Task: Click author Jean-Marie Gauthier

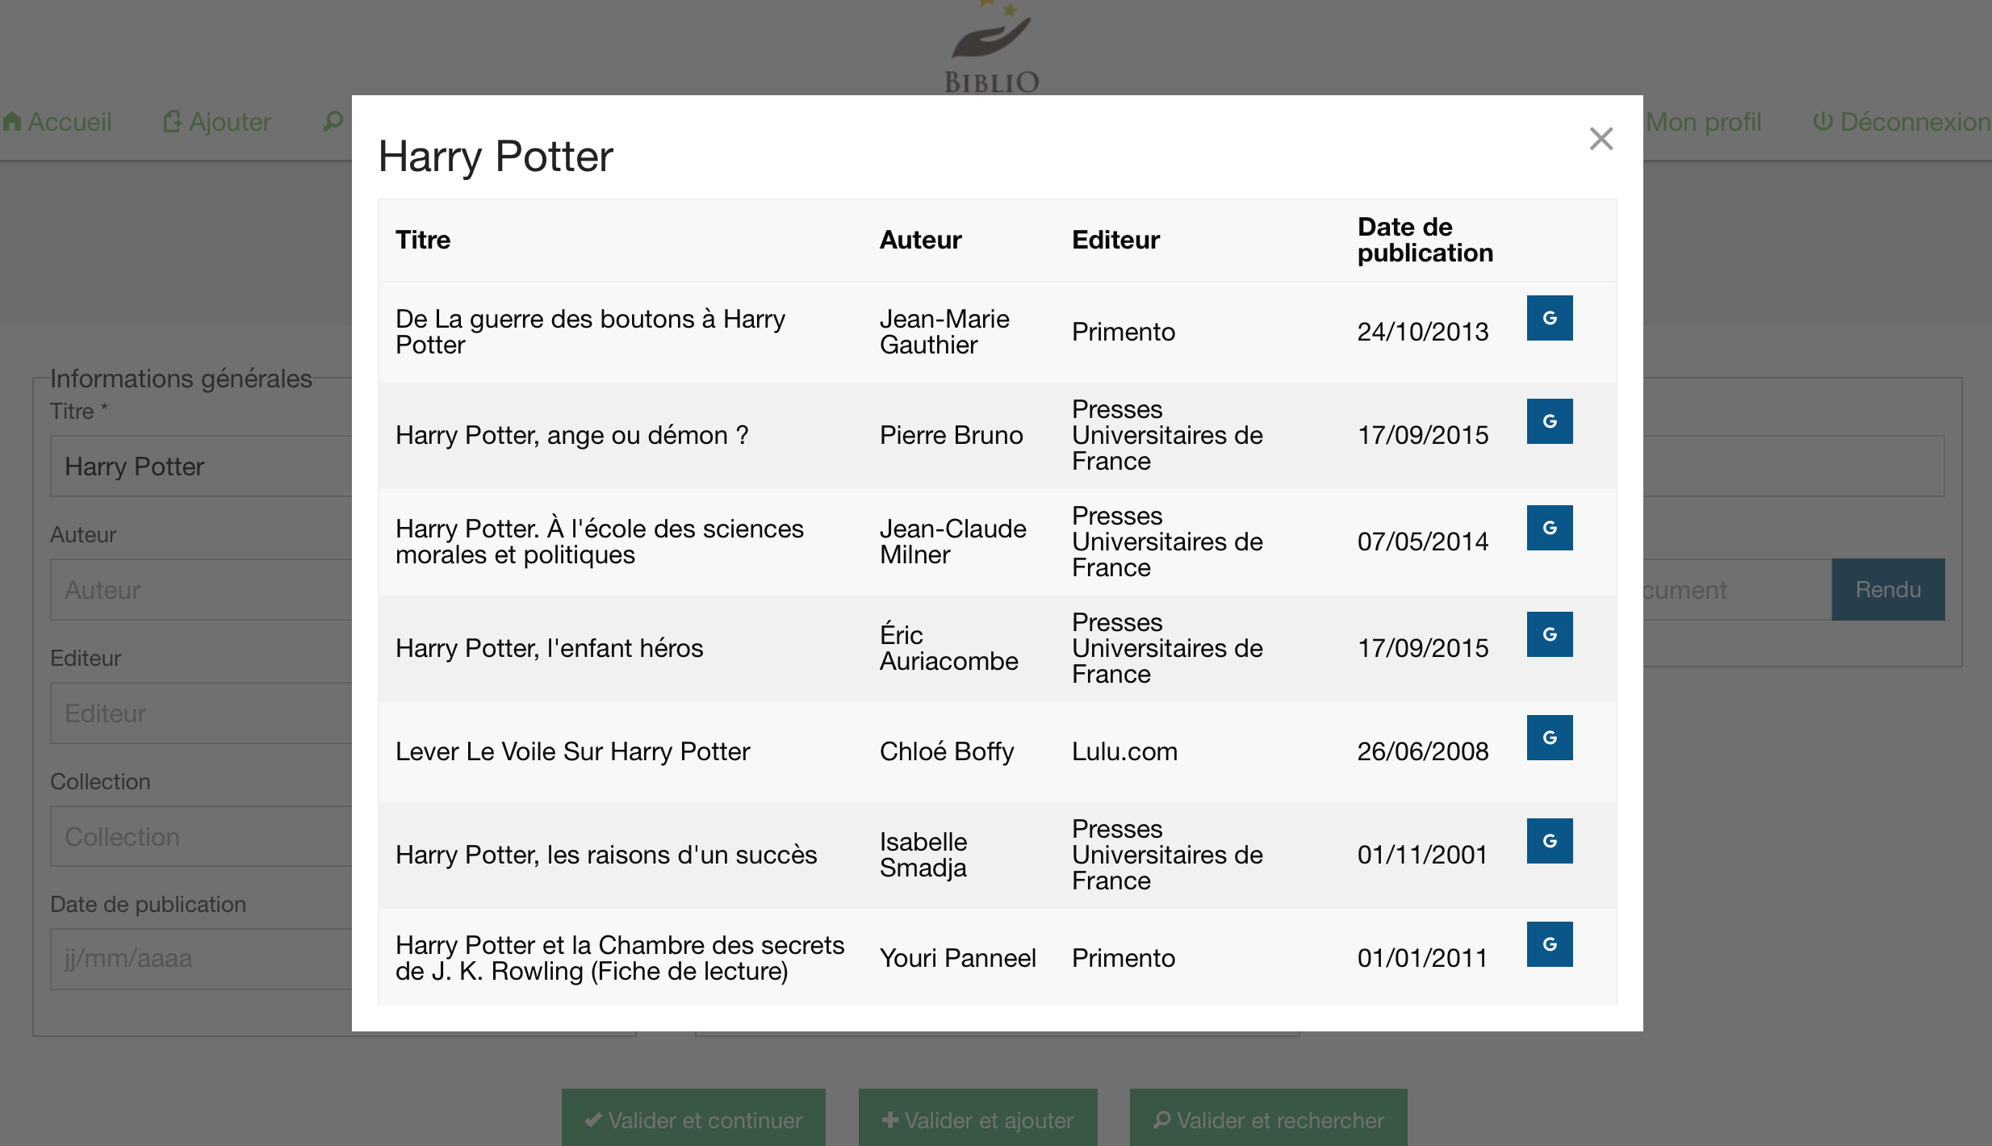Action: point(944,332)
